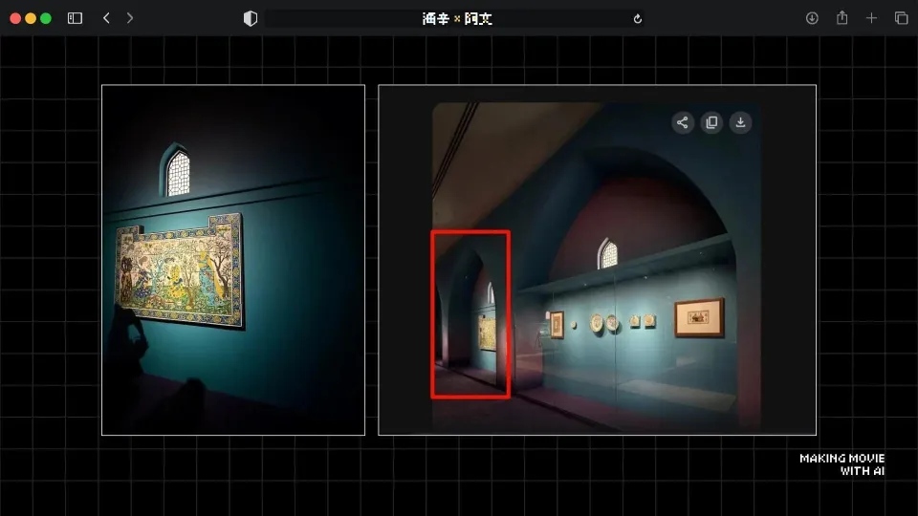Open a new tab with plus button

(x=871, y=18)
